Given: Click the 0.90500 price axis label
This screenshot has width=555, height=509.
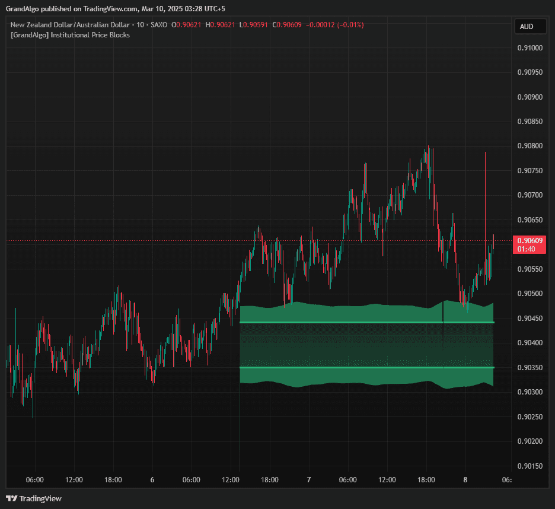Looking at the screenshot, I should pyautogui.click(x=530, y=294).
